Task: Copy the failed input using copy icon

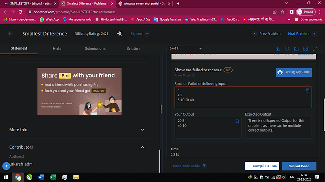Action: 308,90
